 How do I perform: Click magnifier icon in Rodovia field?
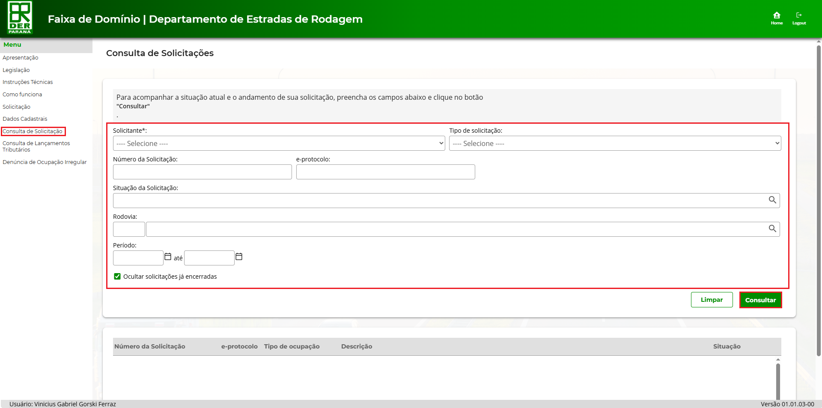772,229
